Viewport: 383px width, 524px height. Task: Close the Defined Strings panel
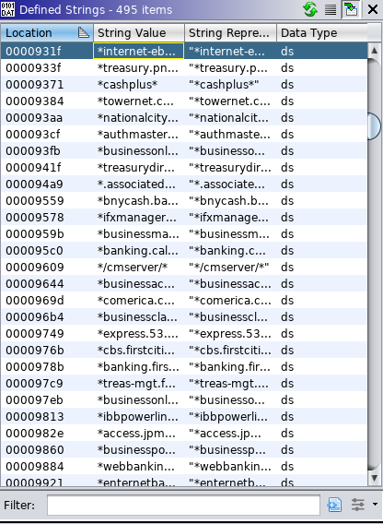click(373, 9)
